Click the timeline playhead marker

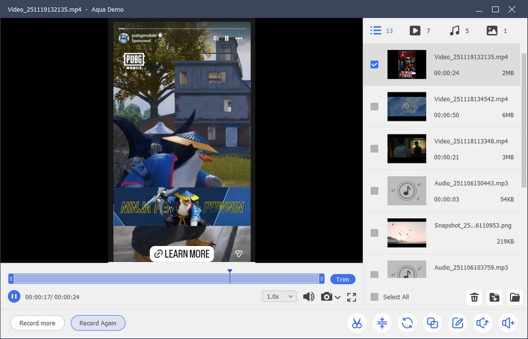click(230, 271)
